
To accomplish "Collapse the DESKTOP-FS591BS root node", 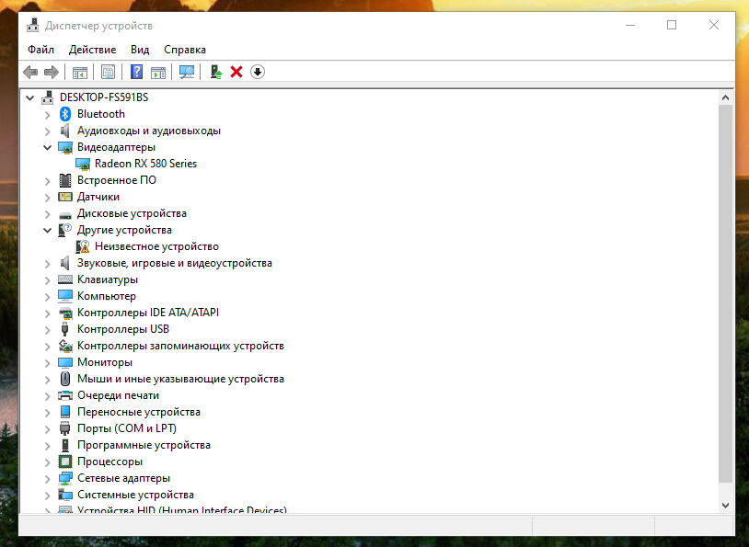I will pyautogui.click(x=30, y=97).
